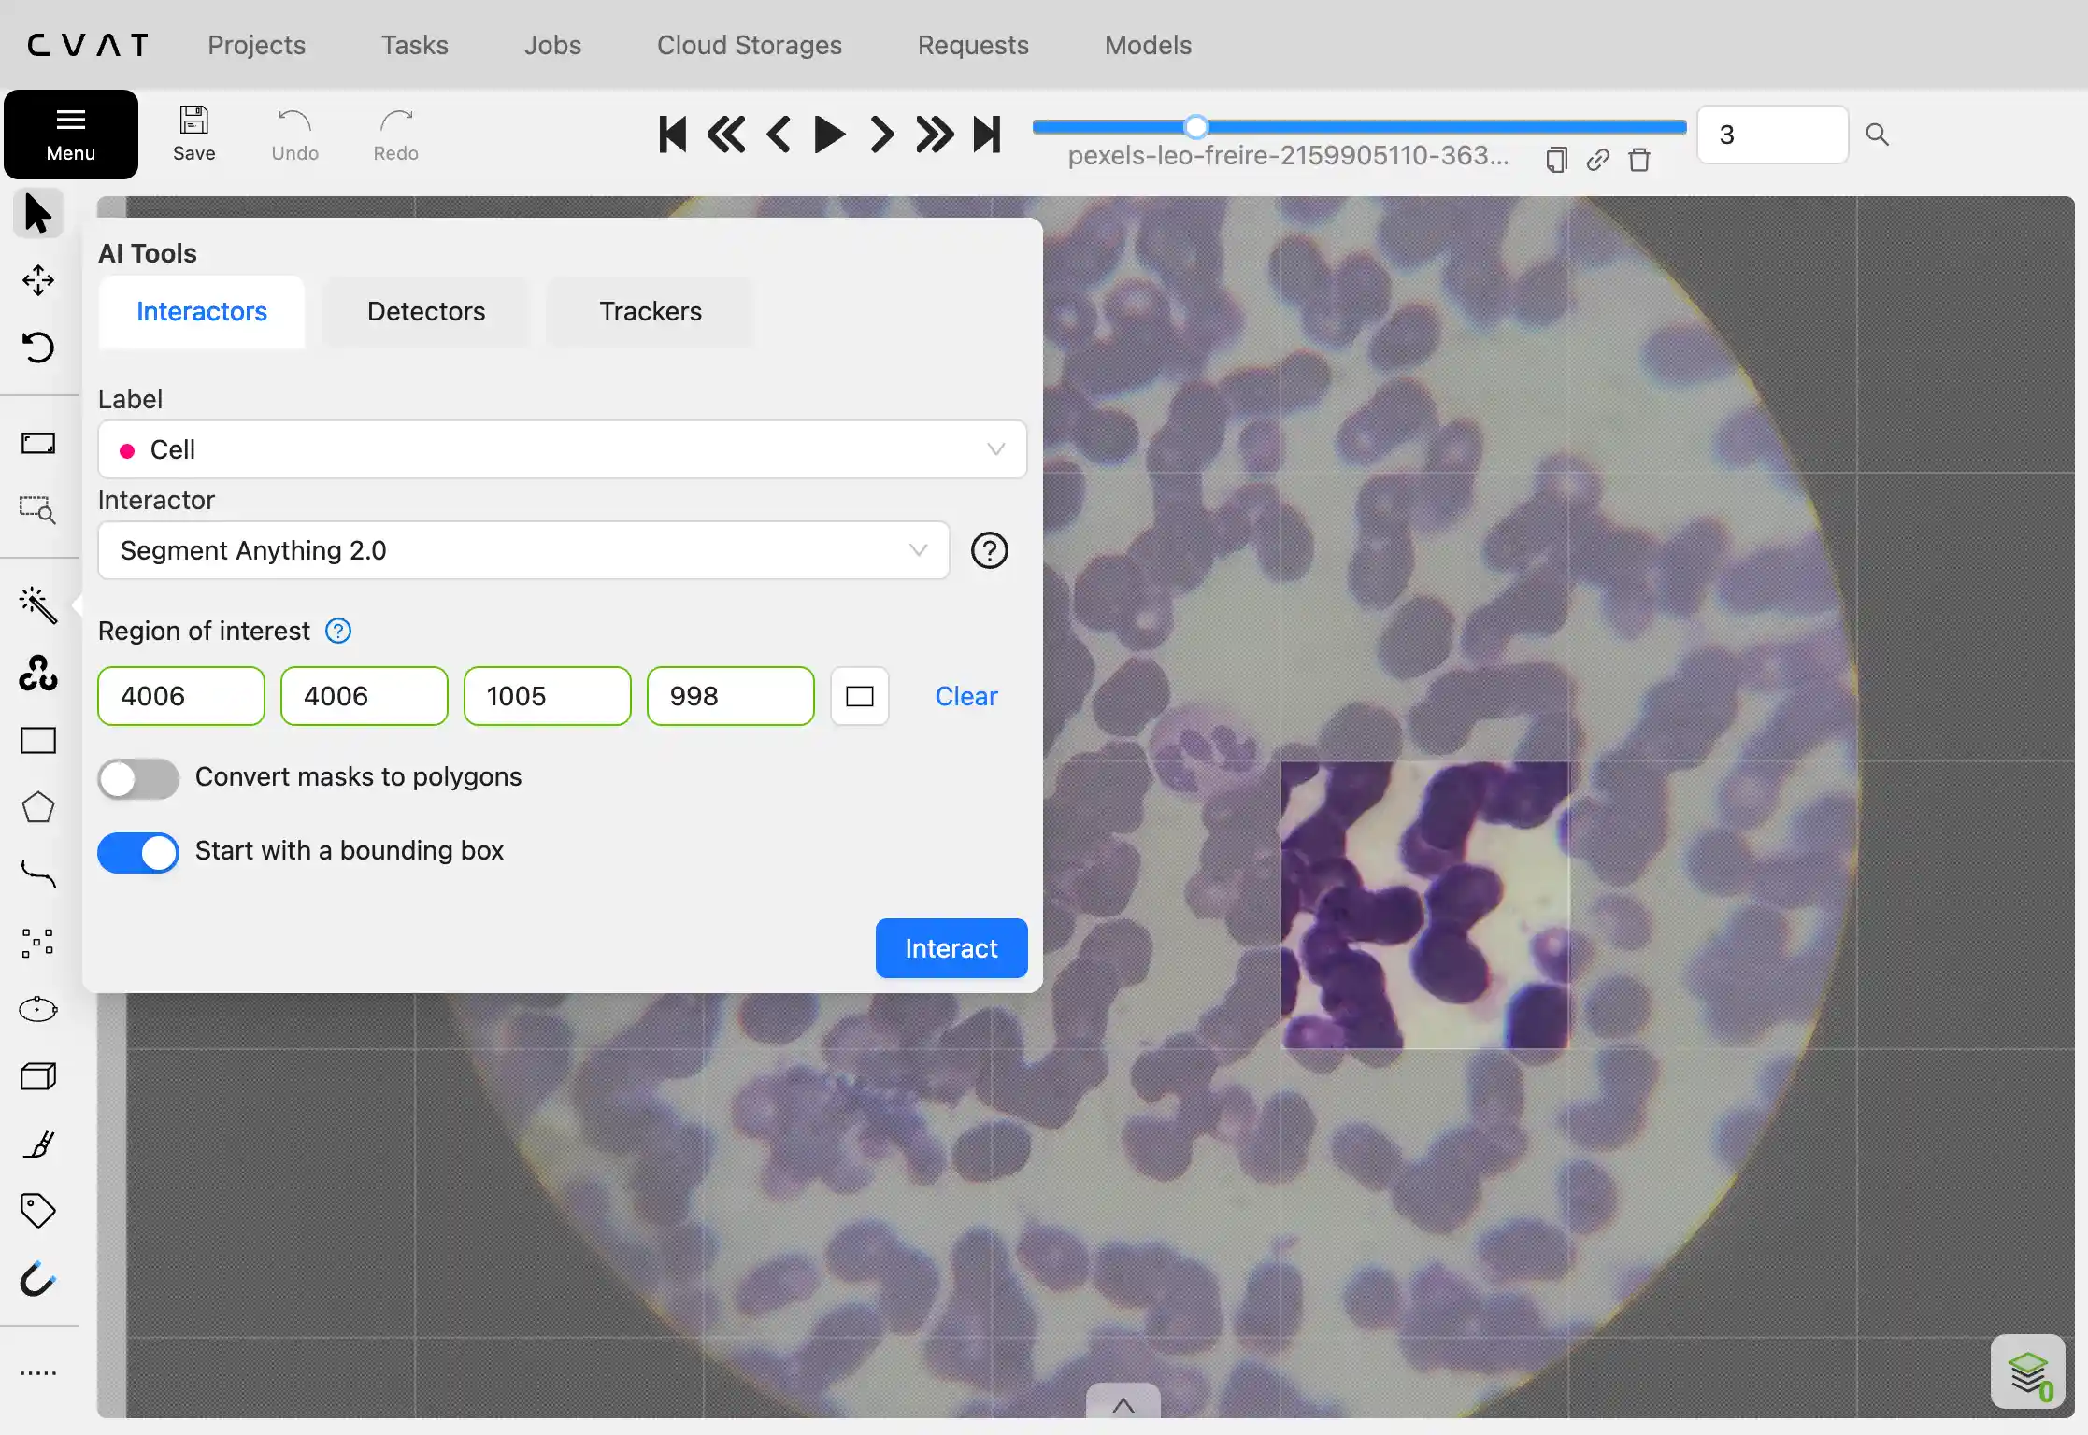Rotate the image with rotate icon

38,348
